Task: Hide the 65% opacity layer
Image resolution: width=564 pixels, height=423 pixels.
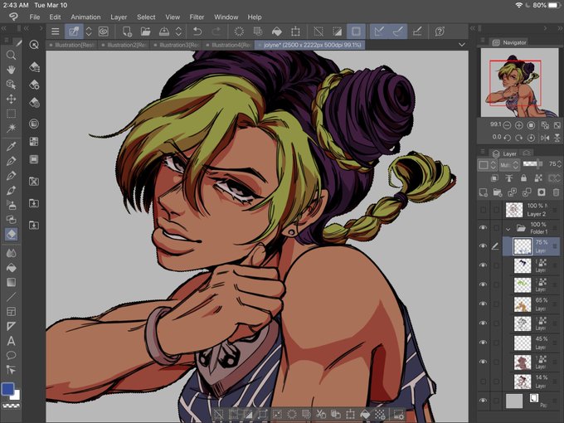Action: point(483,304)
